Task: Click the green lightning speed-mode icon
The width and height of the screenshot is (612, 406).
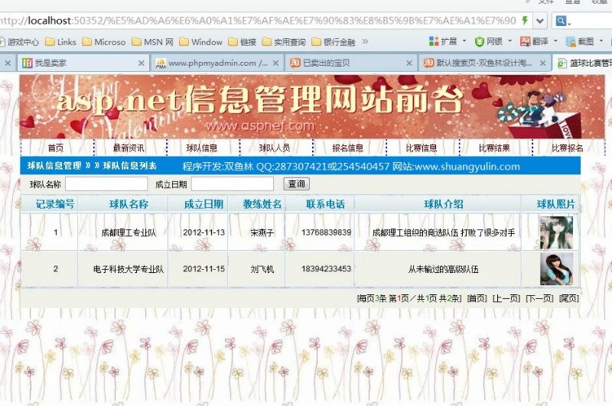Action: coord(525,21)
